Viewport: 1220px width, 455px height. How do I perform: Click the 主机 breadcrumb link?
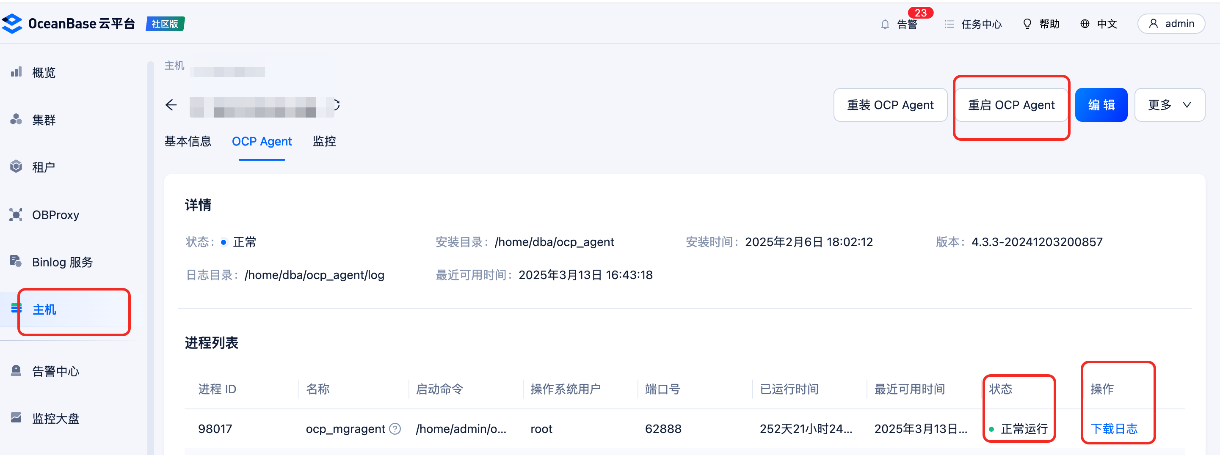[x=174, y=65]
